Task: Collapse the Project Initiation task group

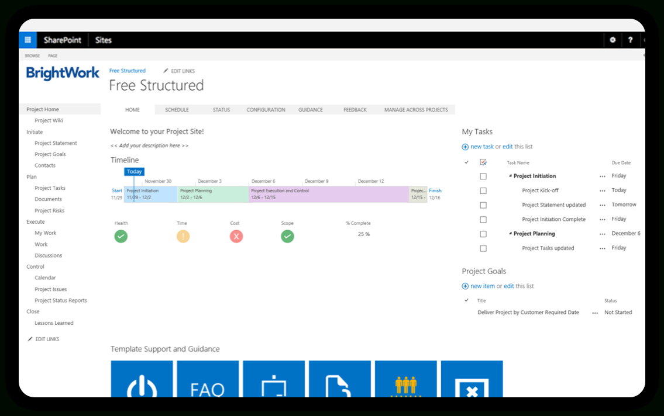Action: (510, 176)
